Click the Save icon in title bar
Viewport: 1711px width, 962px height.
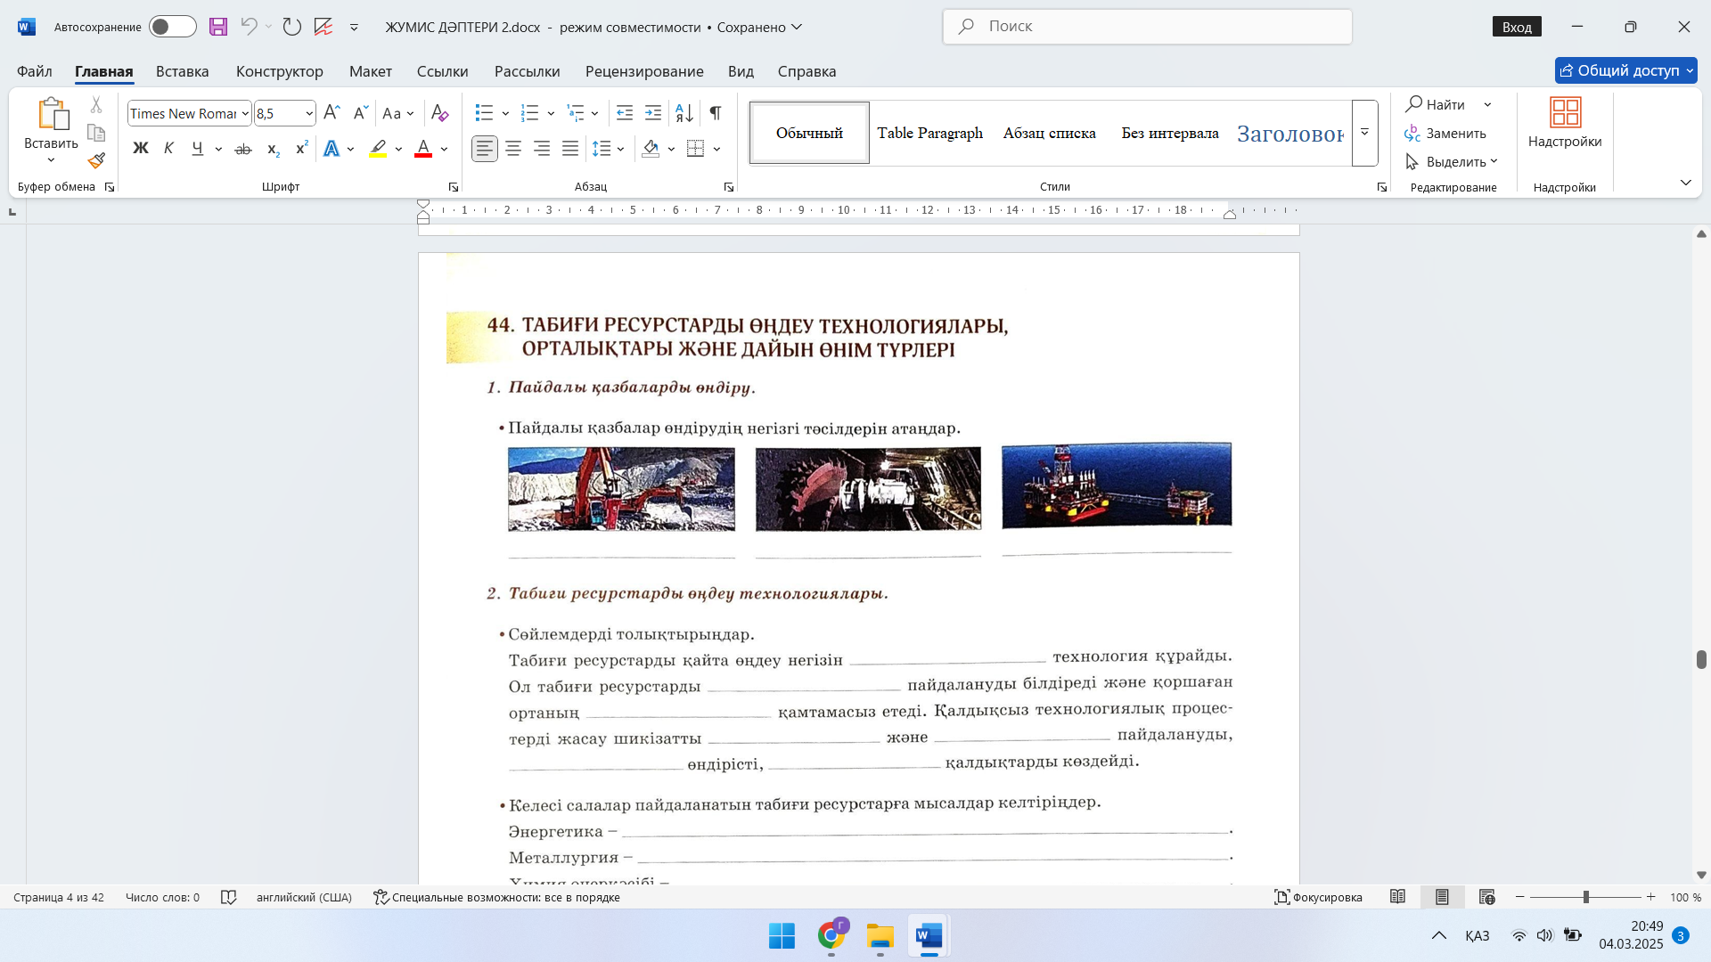pos(218,27)
